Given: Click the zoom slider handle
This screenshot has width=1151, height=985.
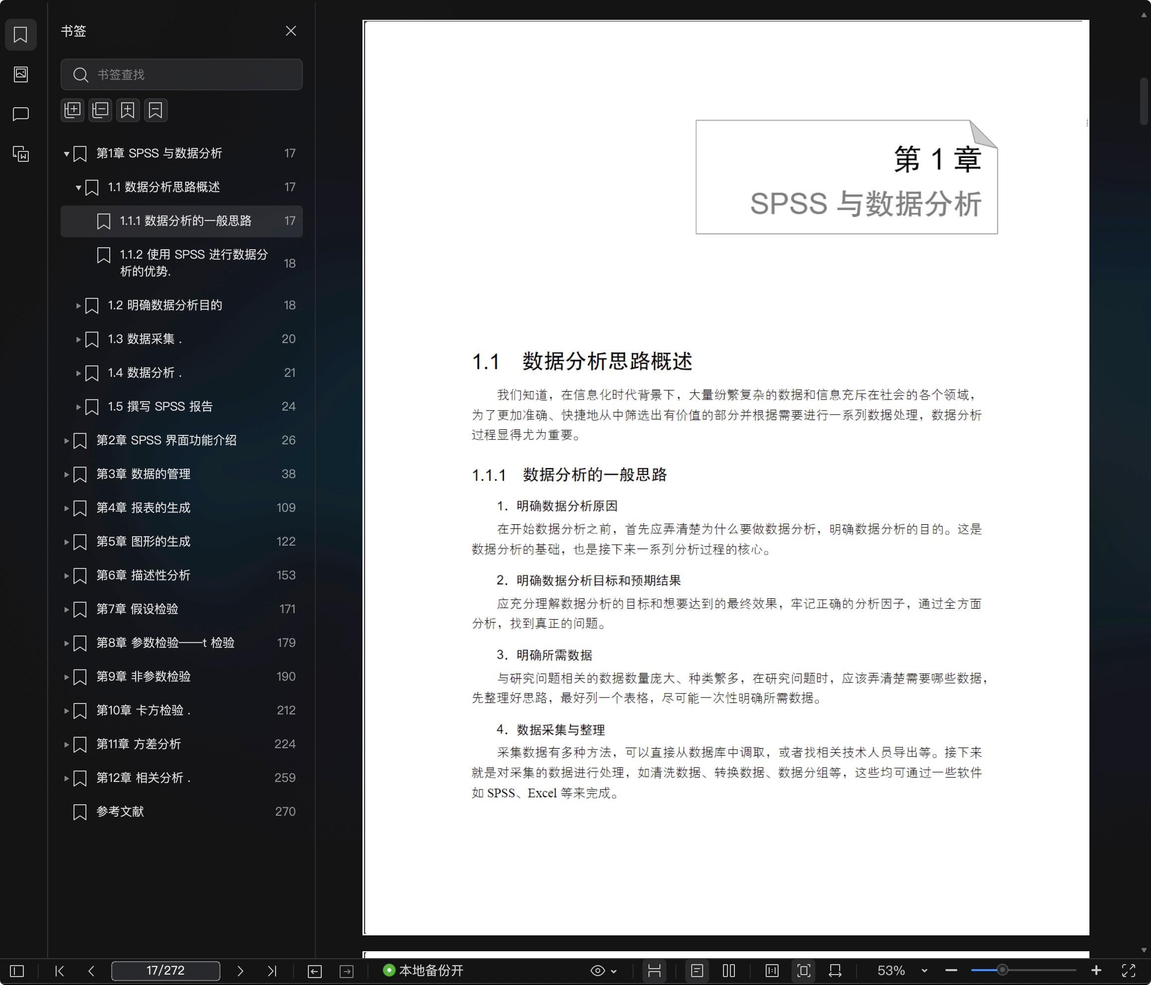Looking at the screenshot, I should [x=1002, y=970].
